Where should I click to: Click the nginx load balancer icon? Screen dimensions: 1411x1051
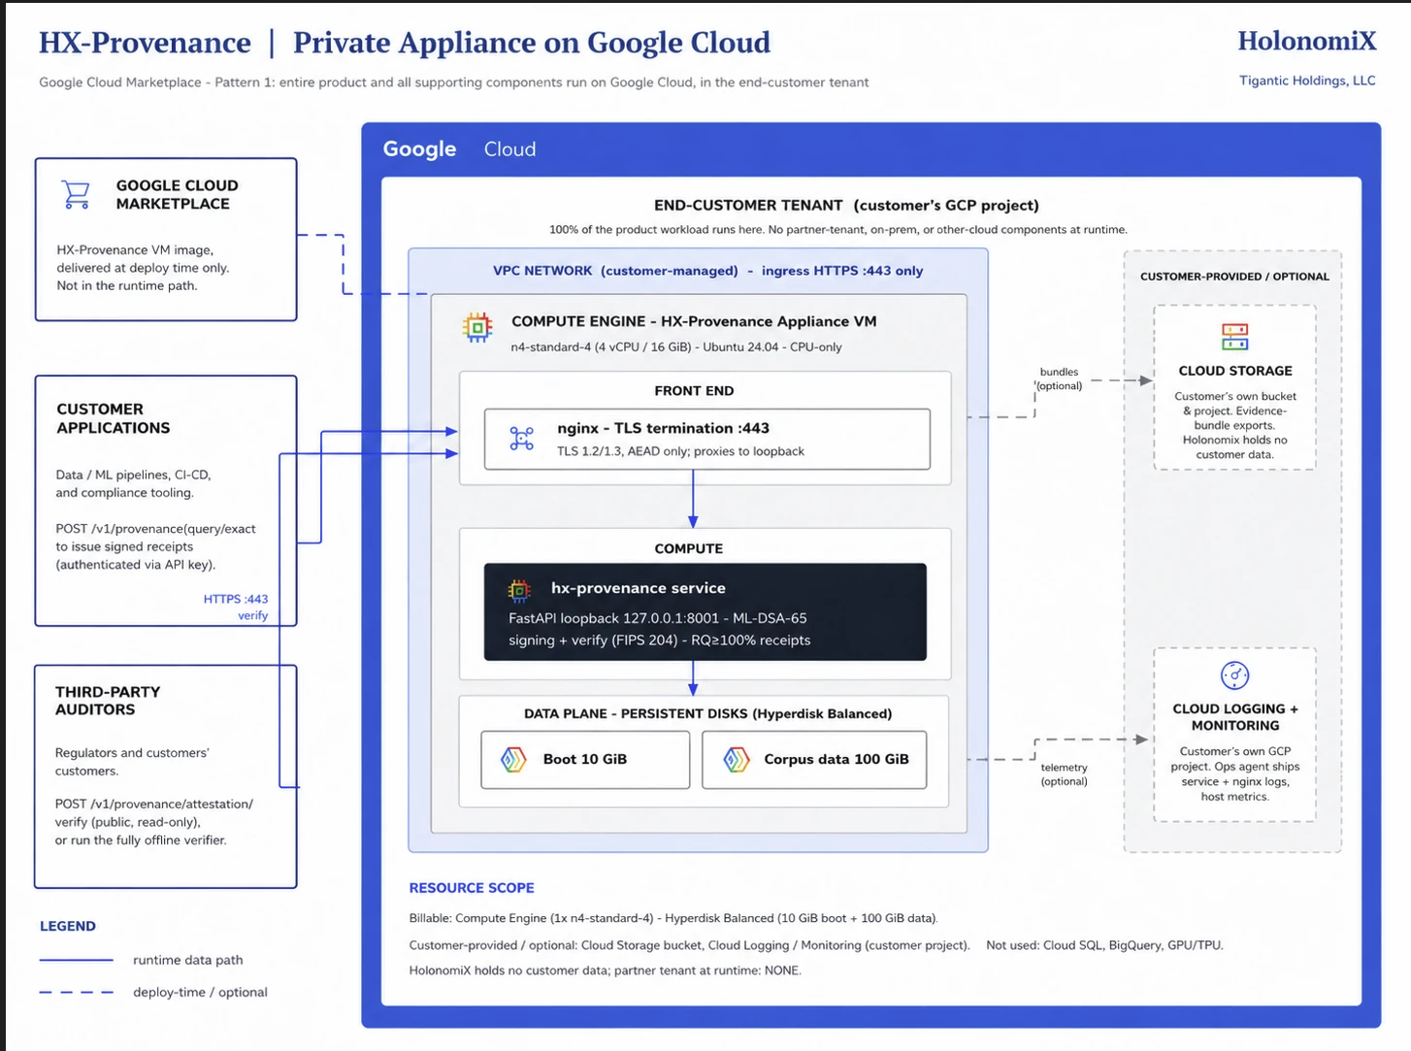(521, 439)
